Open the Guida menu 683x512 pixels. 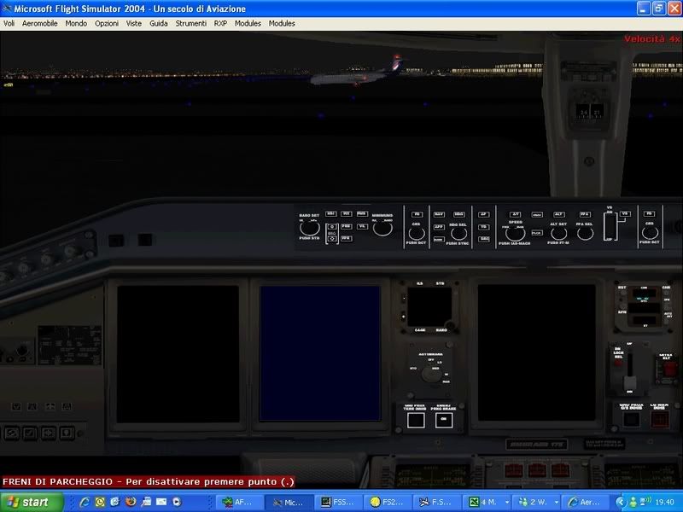coord(159,24)
